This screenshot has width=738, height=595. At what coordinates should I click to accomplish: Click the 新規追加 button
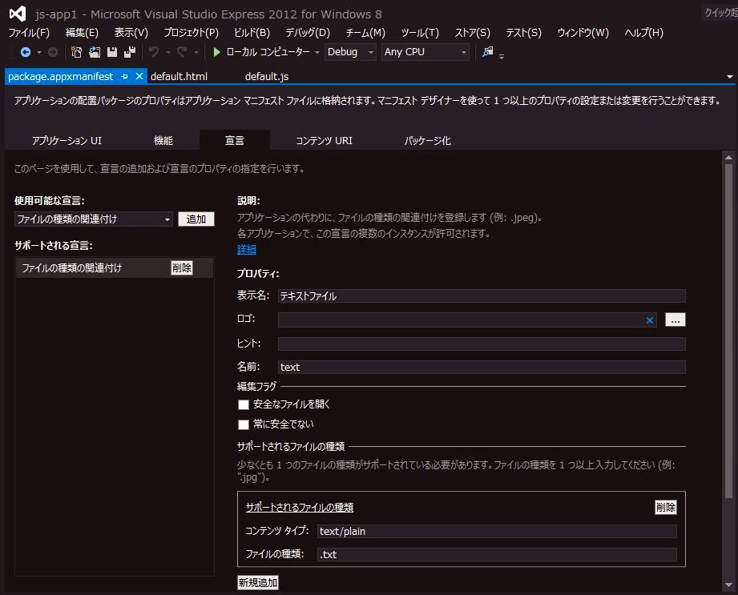tap(257, 582)
